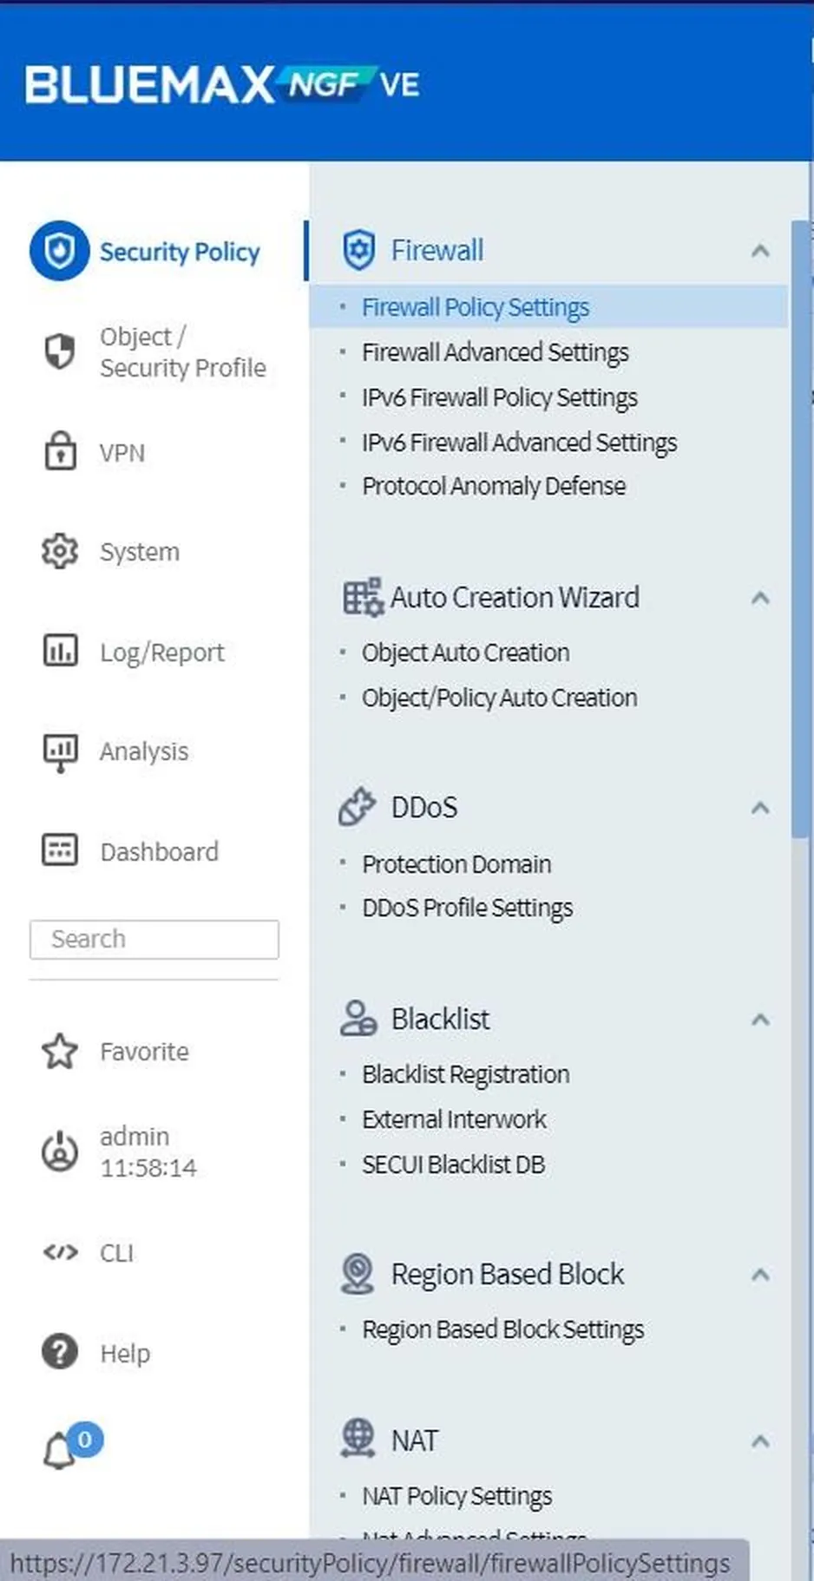Open Firewall Policy Settings
The width and height of the screenshot is (814, 1581).
[476, 307]
